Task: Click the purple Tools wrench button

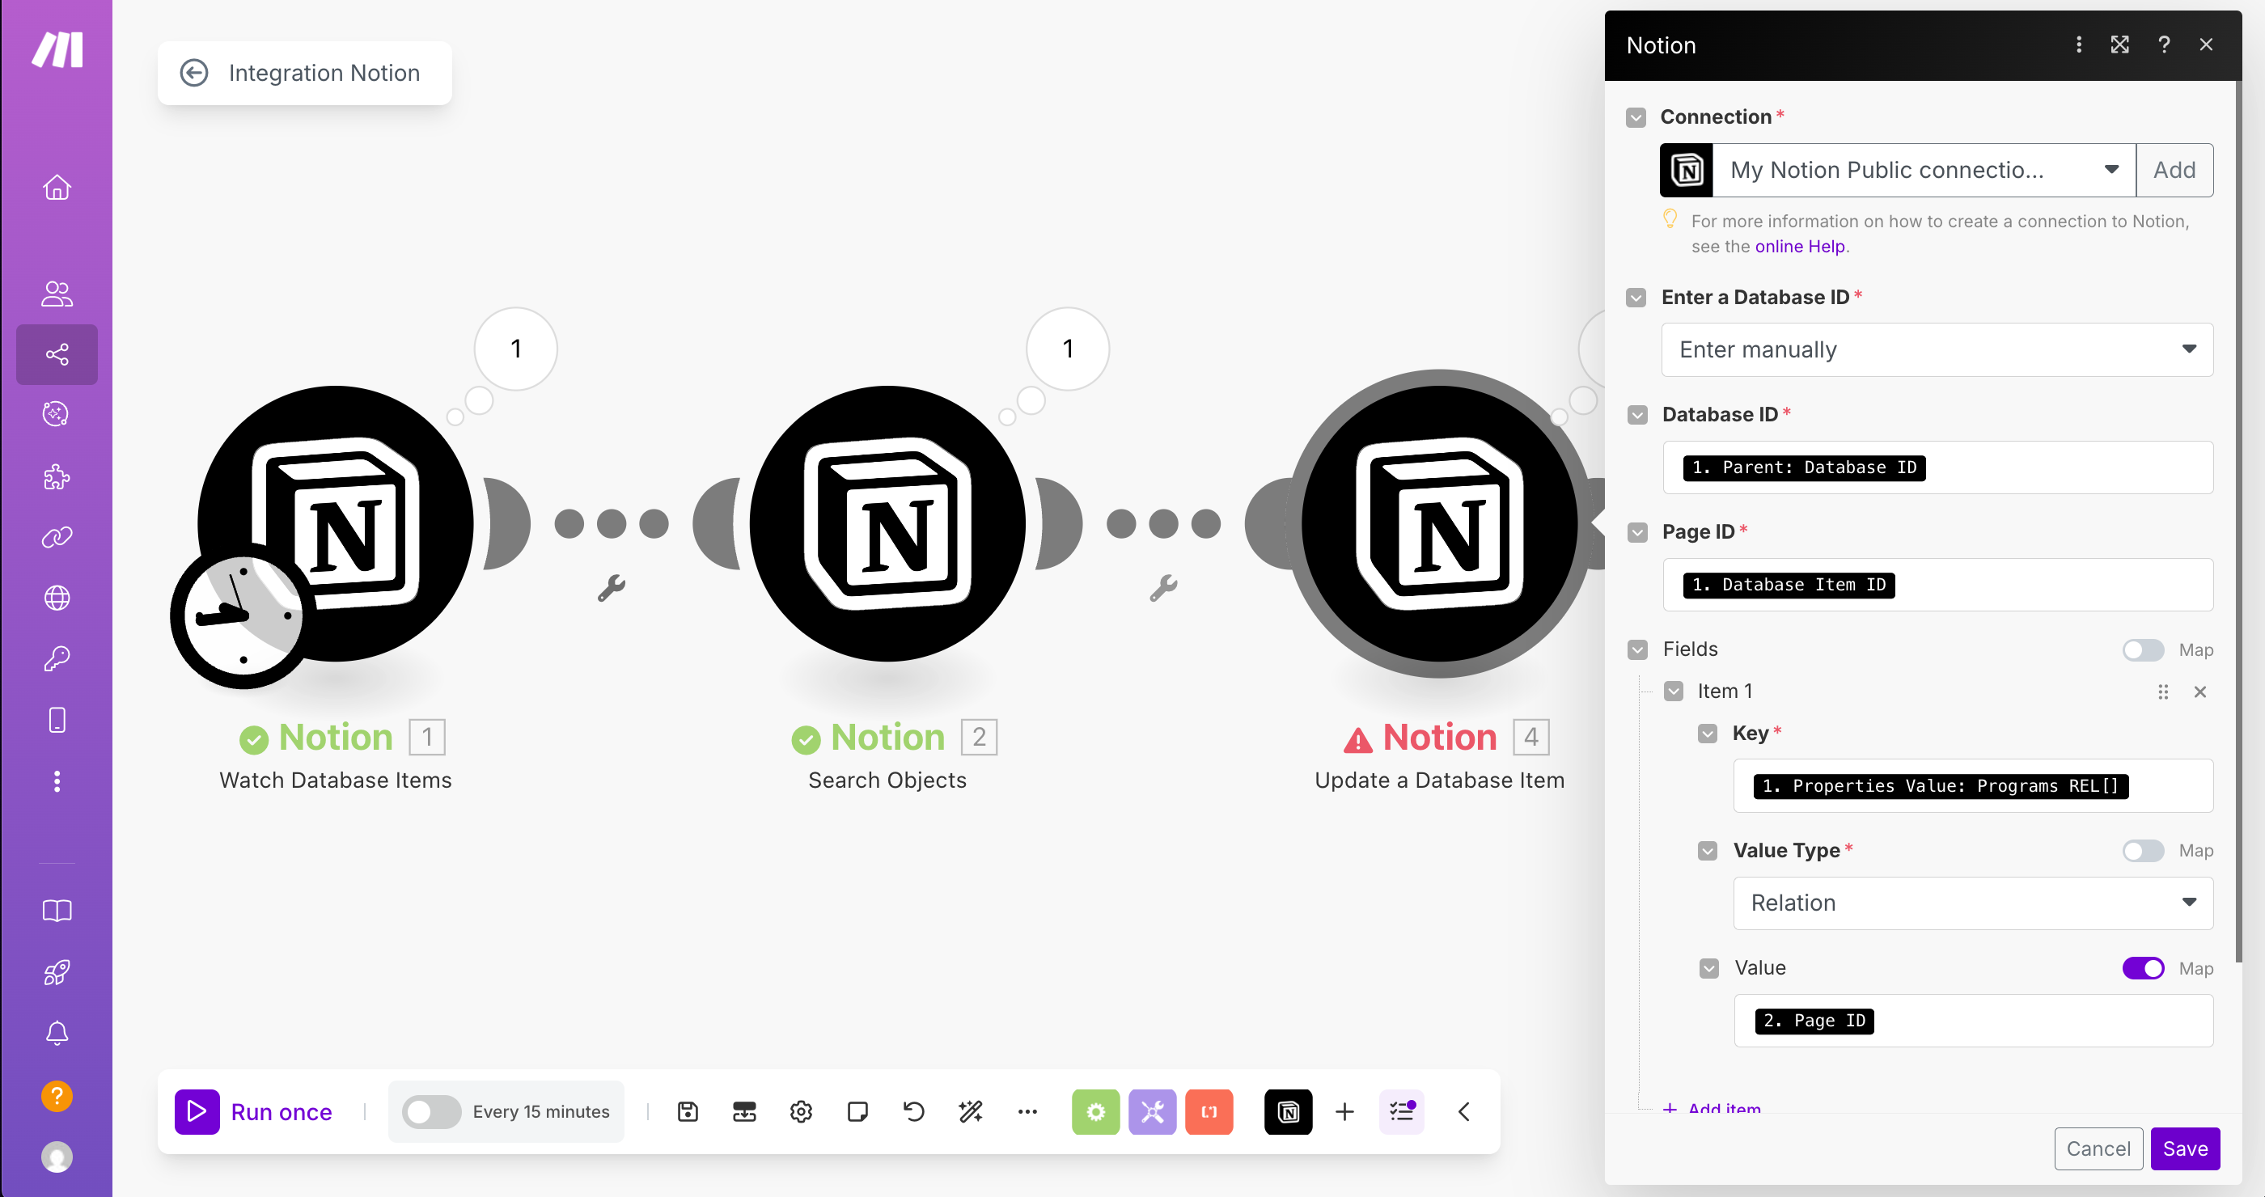Action: (1152, 1112)
